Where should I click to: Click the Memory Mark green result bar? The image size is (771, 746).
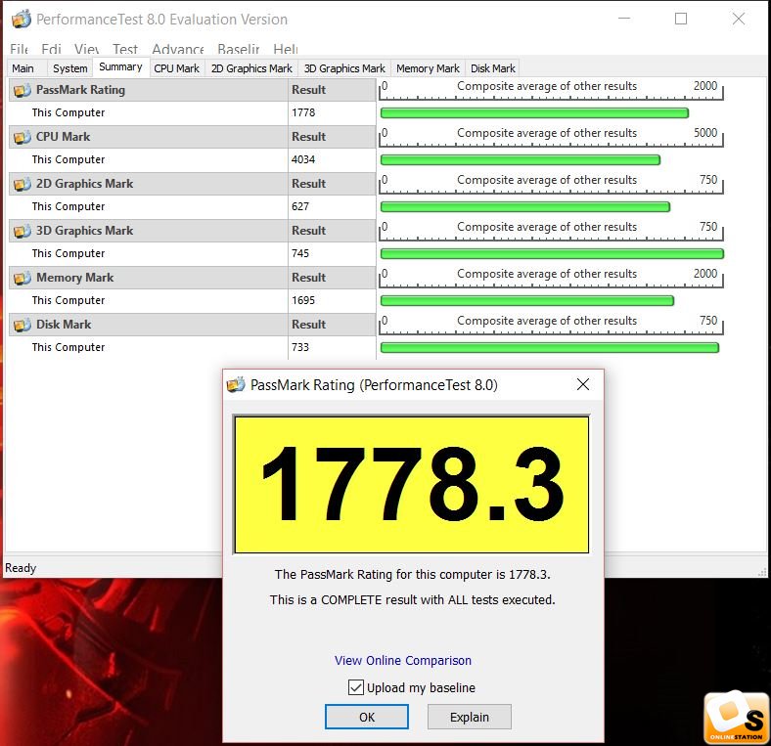(527, 301)
